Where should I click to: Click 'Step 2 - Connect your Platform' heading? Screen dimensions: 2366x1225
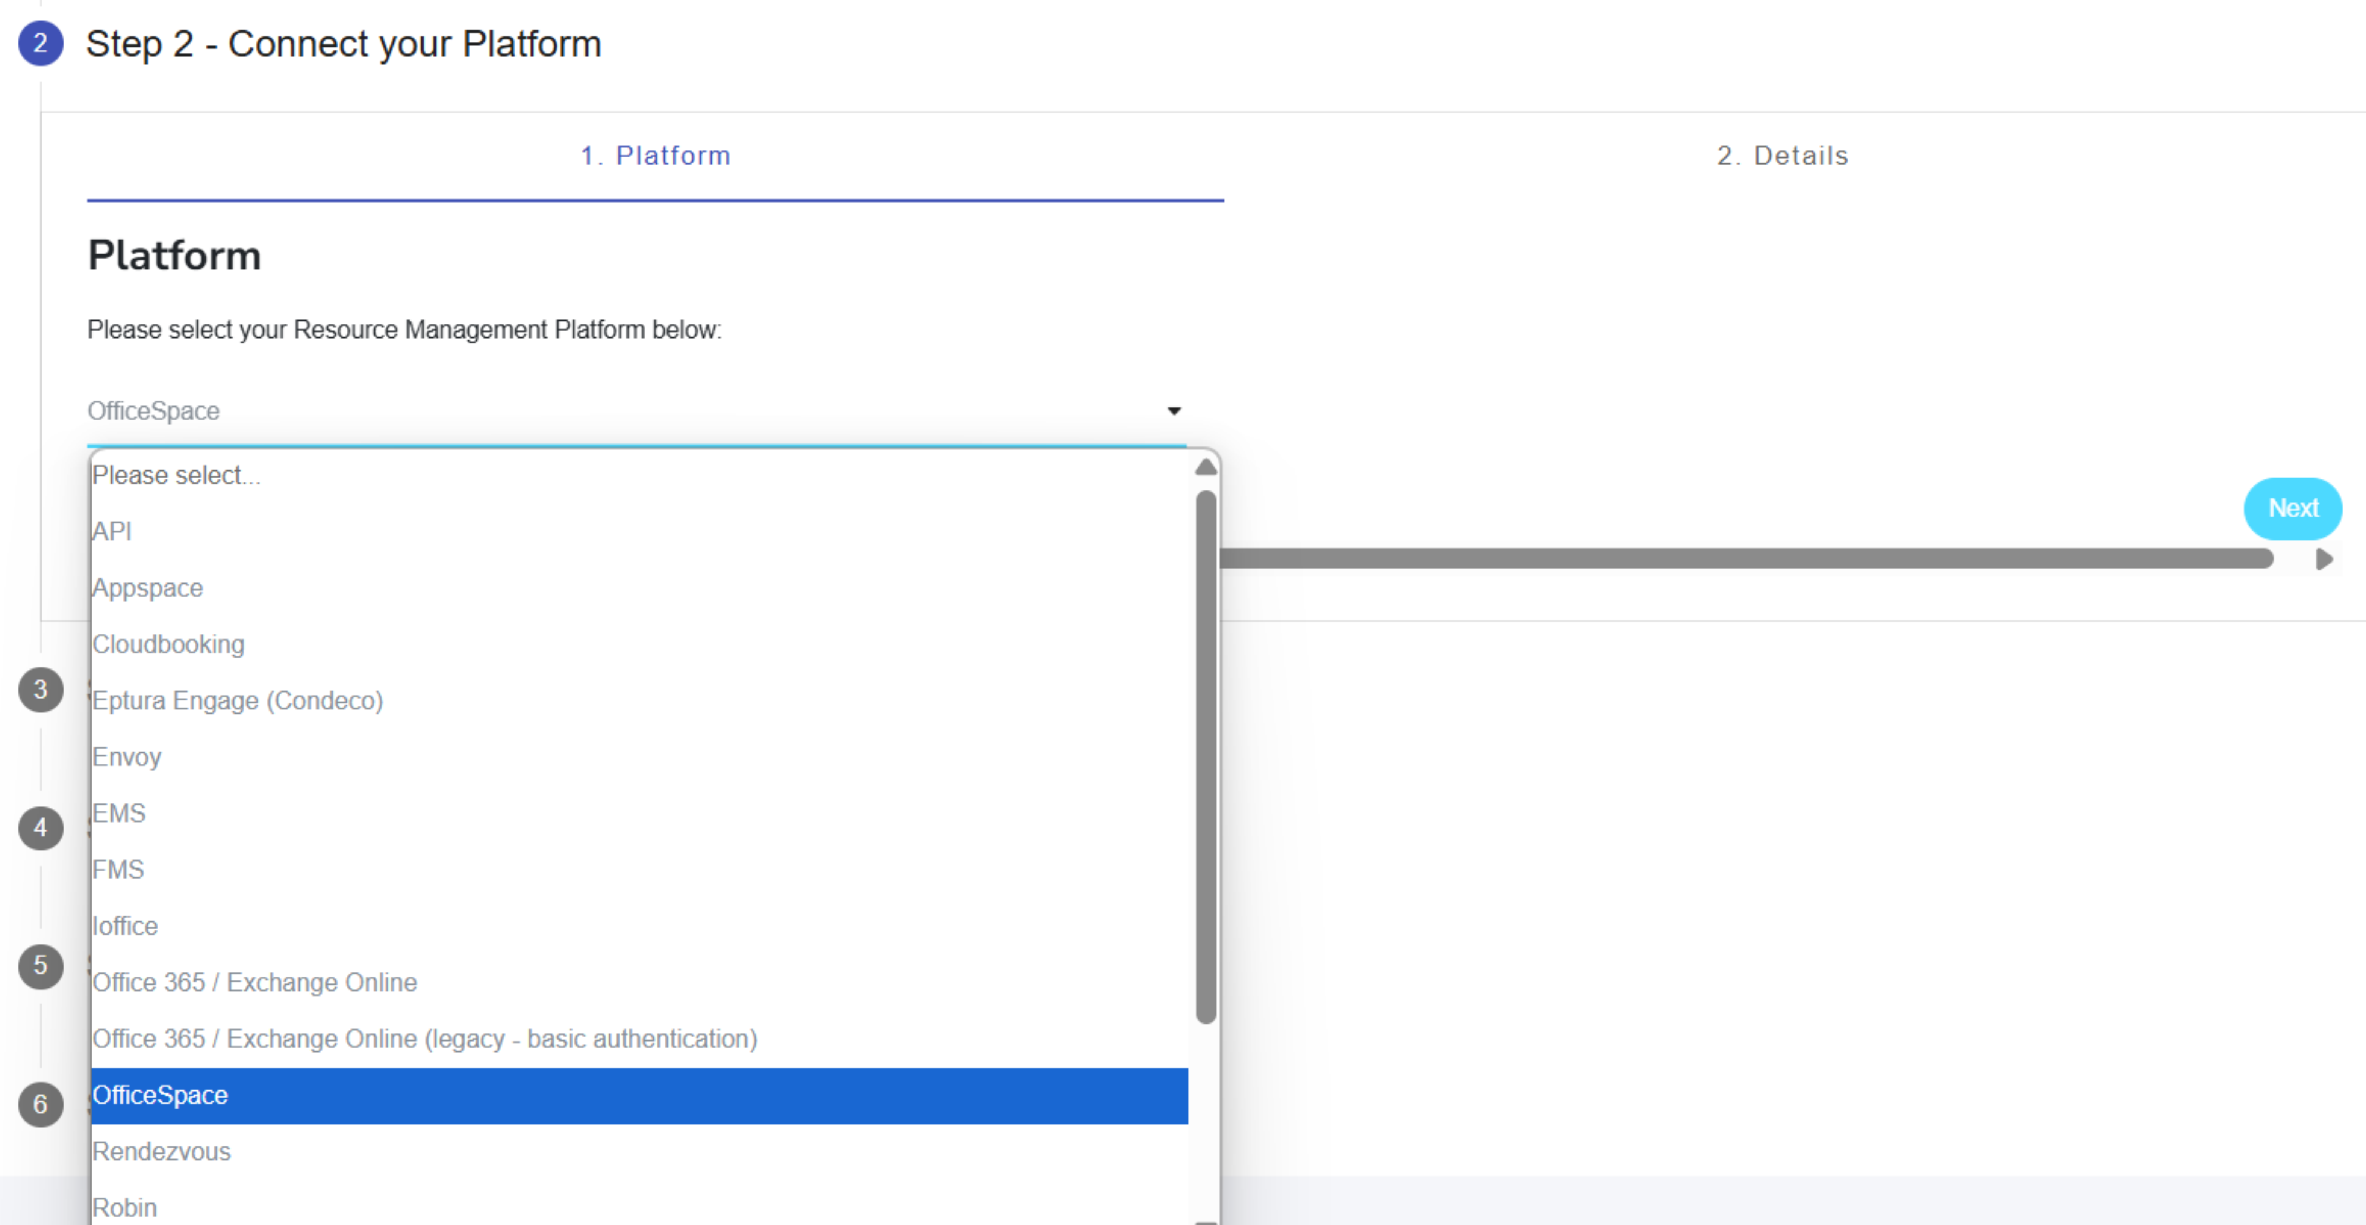pos(344,44)
